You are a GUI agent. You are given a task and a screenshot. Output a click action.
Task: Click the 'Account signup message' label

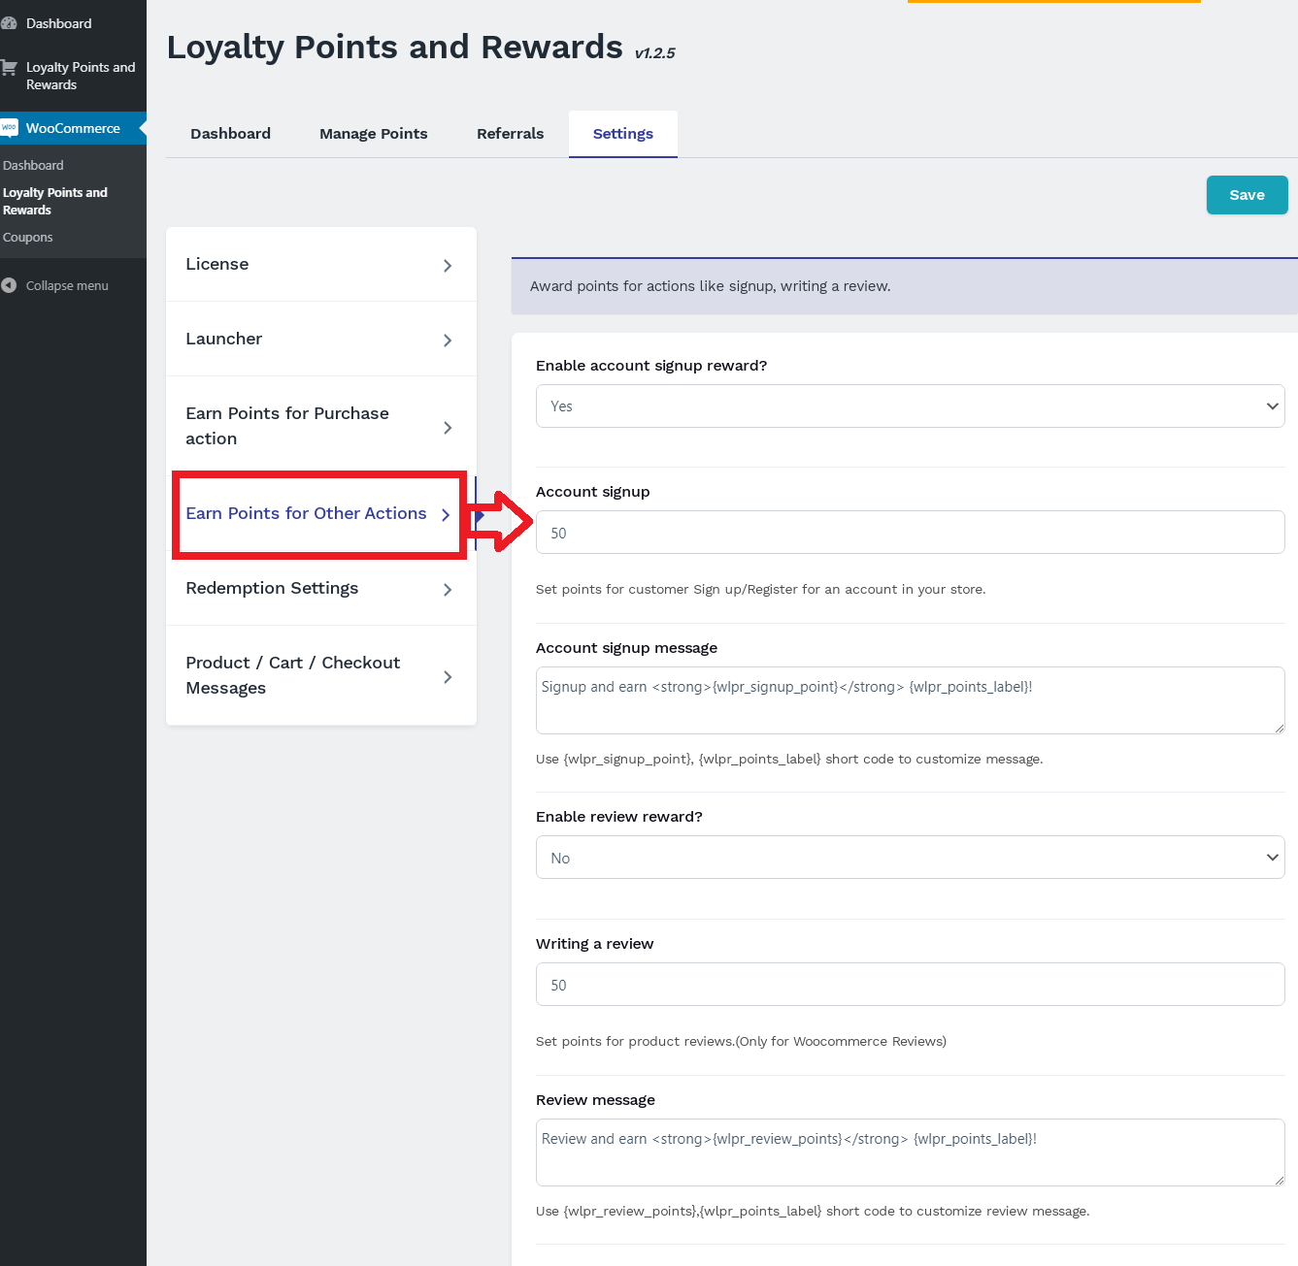pos(626,648)
